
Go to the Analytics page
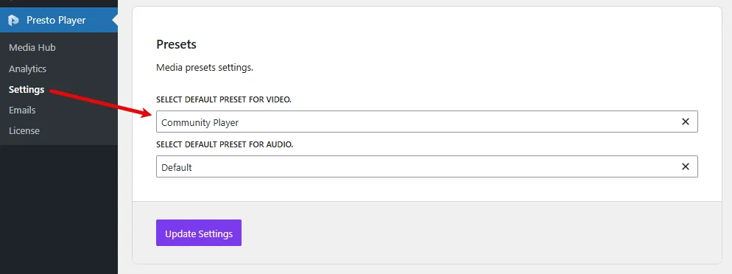tap(27, 68)
